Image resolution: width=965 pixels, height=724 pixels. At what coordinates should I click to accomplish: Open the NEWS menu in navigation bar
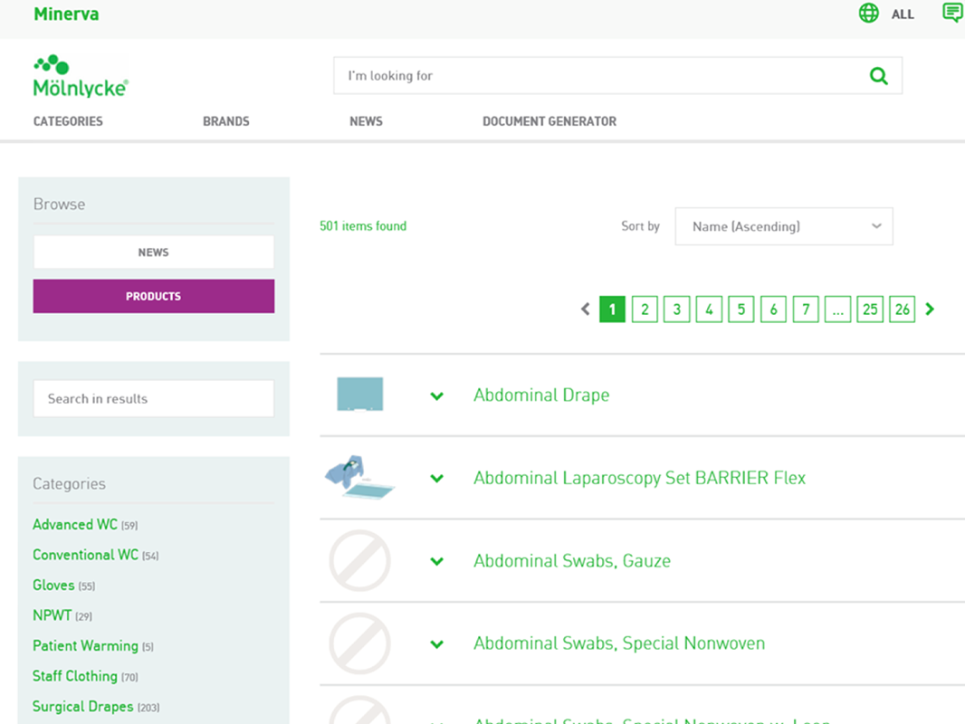click(x=367, y=121)
